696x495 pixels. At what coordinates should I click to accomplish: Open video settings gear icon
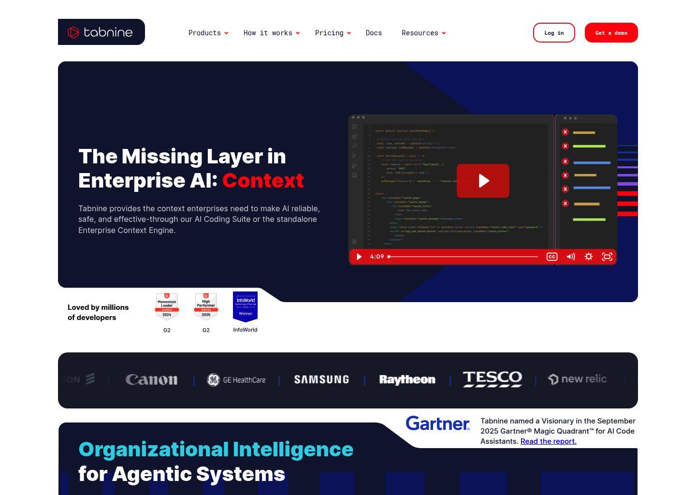point(589,257)
